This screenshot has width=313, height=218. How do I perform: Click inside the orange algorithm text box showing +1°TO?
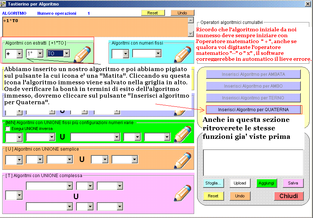click(x=96, y=27)
